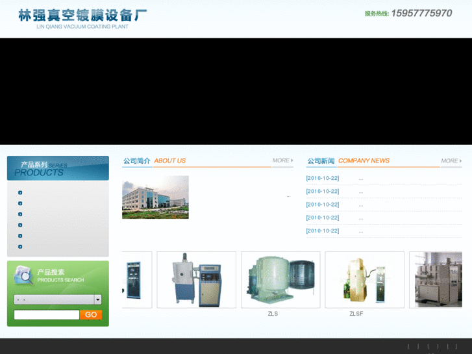Click the product search text field
The width and height of the screenshot is (472, 354).
47,314
